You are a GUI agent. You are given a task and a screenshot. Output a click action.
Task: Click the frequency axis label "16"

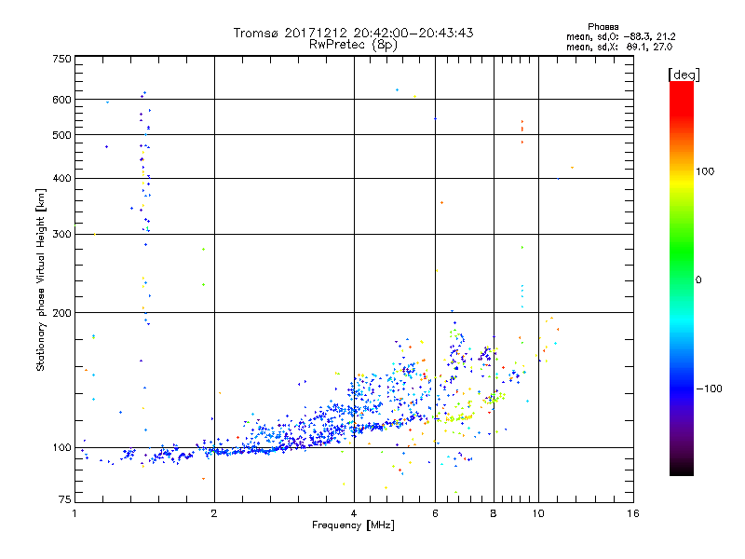633,513
